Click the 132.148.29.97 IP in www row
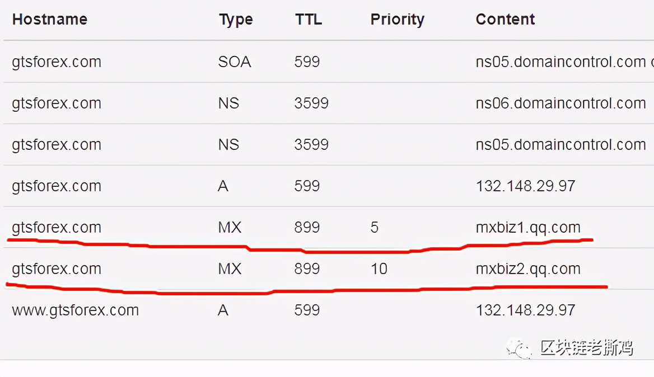This screenshot has height=377, width=654. (x=526, y=310)
